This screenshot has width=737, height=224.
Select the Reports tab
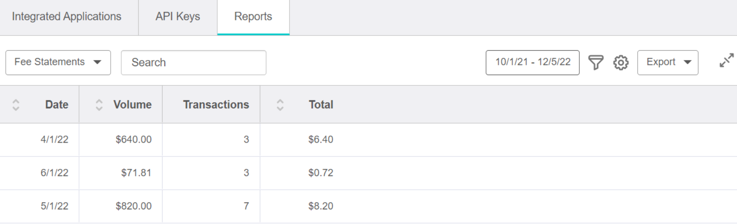coord(253,17)
